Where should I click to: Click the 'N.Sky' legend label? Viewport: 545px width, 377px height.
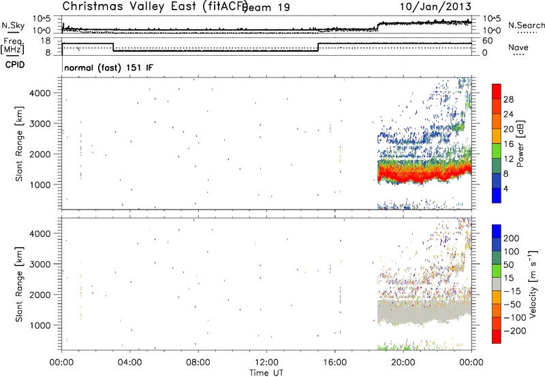(13, 25)
